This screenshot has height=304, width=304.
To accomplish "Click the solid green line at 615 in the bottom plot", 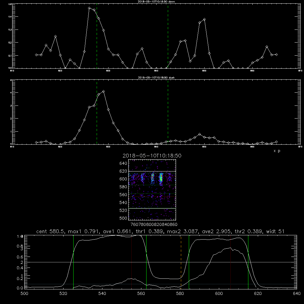I will tap(248, 261).
